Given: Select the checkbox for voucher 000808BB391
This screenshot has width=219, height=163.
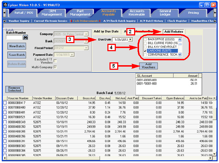Looking at the screenshot, I should 5,141.
